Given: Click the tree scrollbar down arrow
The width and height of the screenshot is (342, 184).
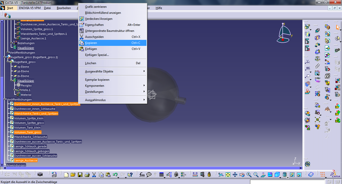Looking at the screenshot, I should 2,165.
